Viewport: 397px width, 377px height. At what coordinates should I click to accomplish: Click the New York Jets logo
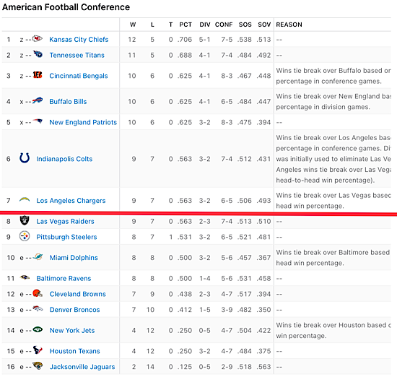click(38, 329)
